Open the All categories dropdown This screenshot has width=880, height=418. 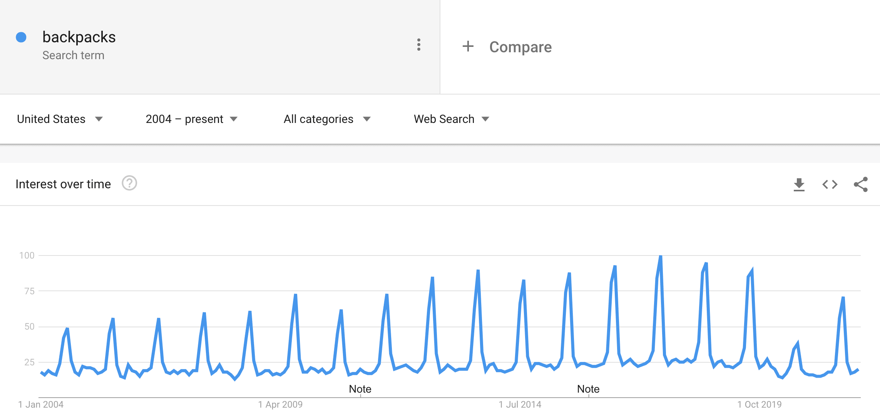[x=327, y=119]
